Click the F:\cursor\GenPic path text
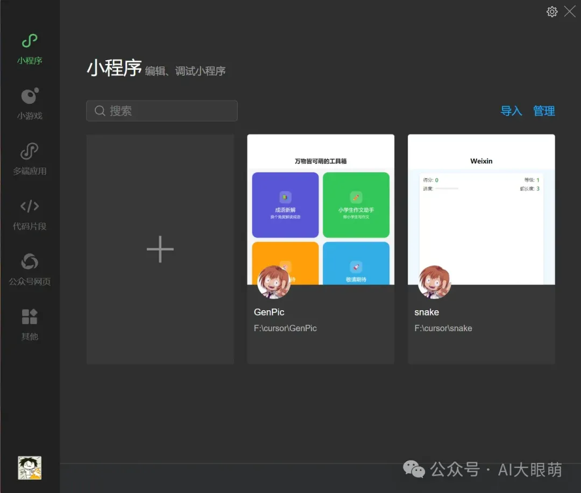Image resolution: width=581 pixels, height=493 pixels. [285, 328]
